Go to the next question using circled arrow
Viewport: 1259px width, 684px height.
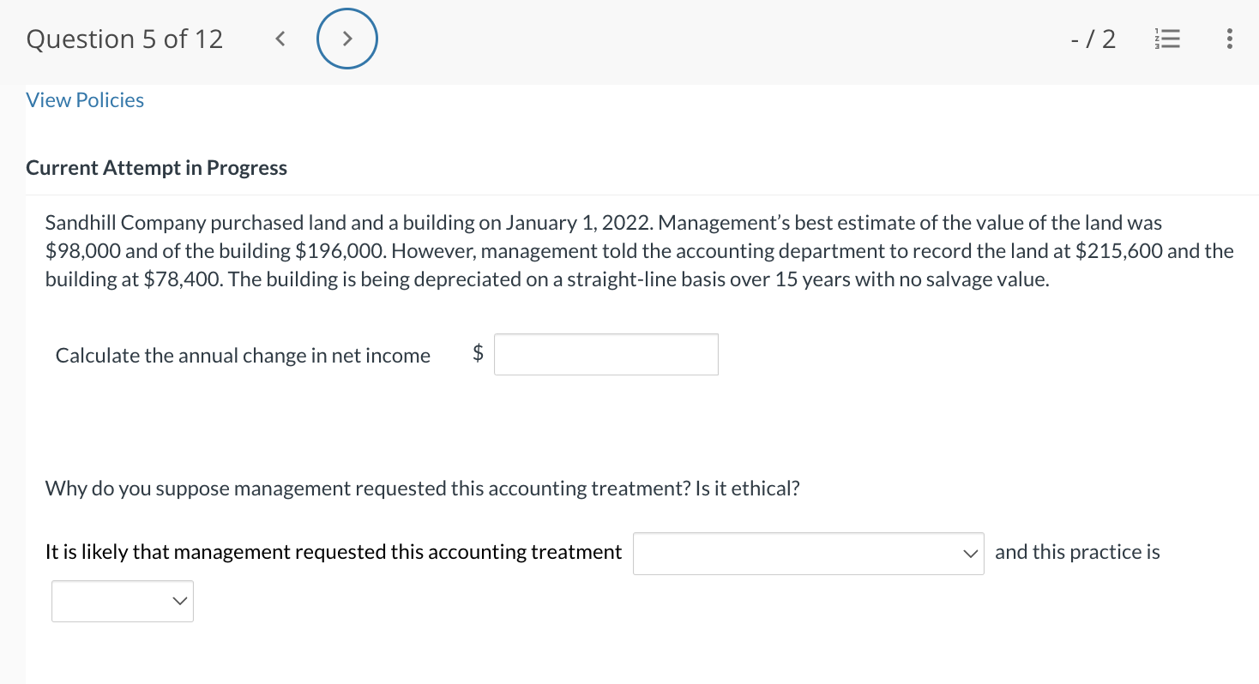pyautogui.click(x=347, y=39)
